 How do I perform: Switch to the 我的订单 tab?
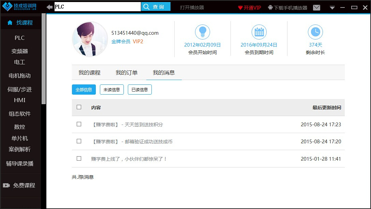(127, 73)
